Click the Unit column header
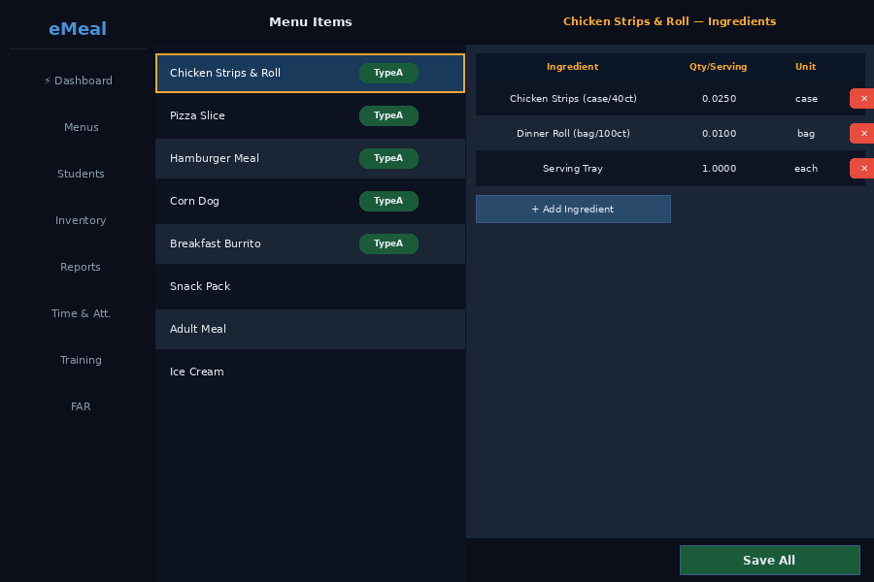The width and height of the screenshot is (874, 582). pyautogui.click(x=805, y=67)
